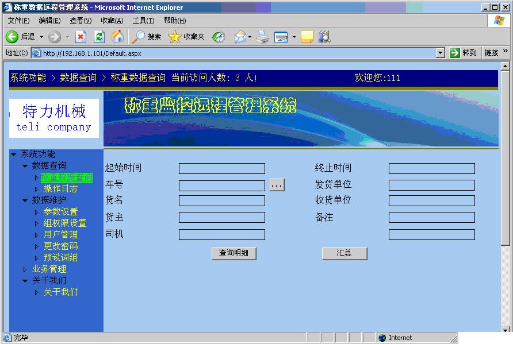Click the Search (搜索) magnifier icon
513x344 pixels.
[139, 37]
